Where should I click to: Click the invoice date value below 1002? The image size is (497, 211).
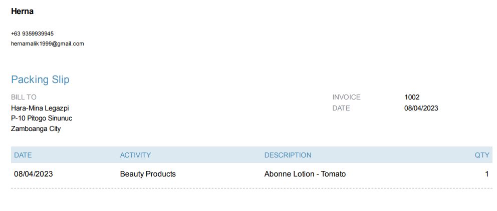click(421, 108)
